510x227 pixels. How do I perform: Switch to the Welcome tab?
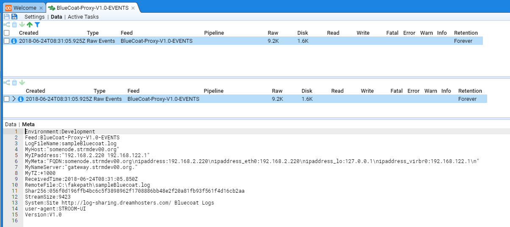click(x=25, y=8)
